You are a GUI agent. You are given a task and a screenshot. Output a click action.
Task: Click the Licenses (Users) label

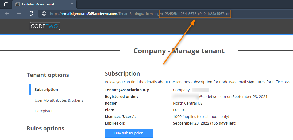[x=120, y=117]
